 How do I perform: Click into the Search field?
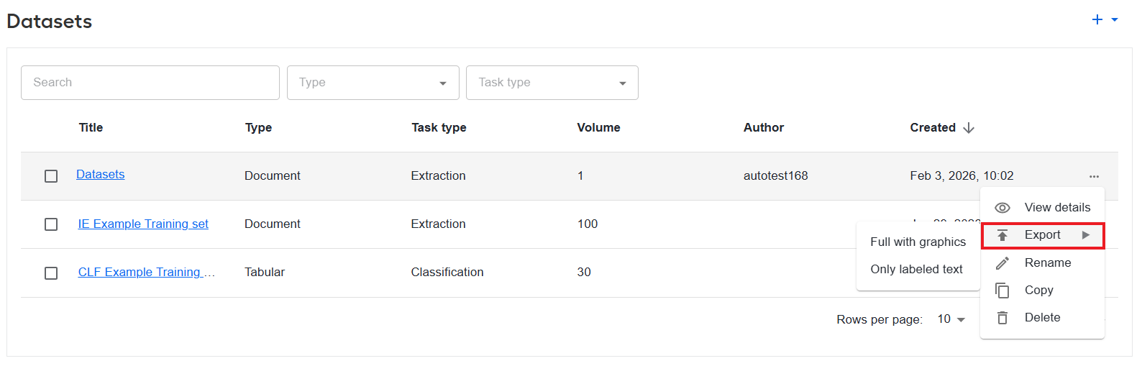coord(150,83)
